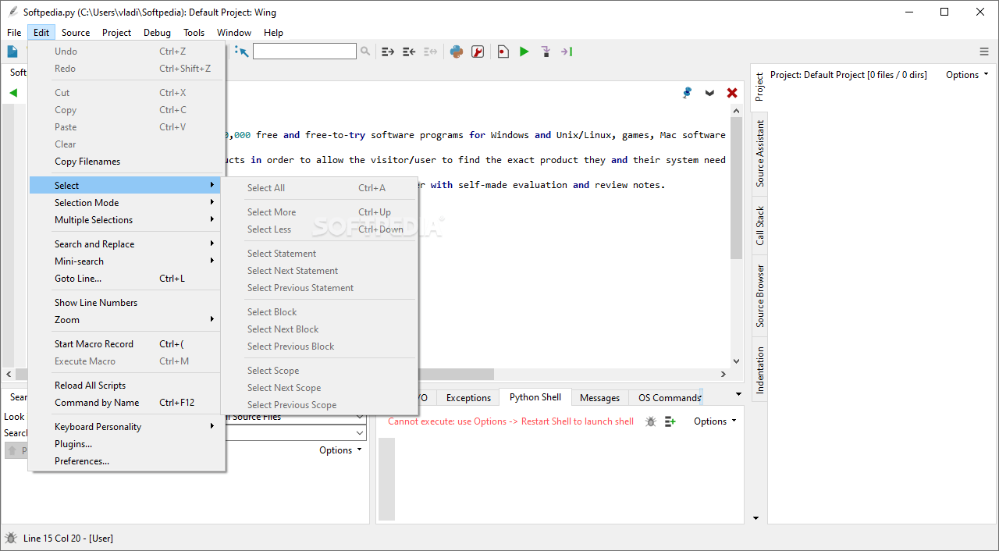Click the green back navigation arrow
This screenshot has width=999, height=551.
(x=13, y=93)
